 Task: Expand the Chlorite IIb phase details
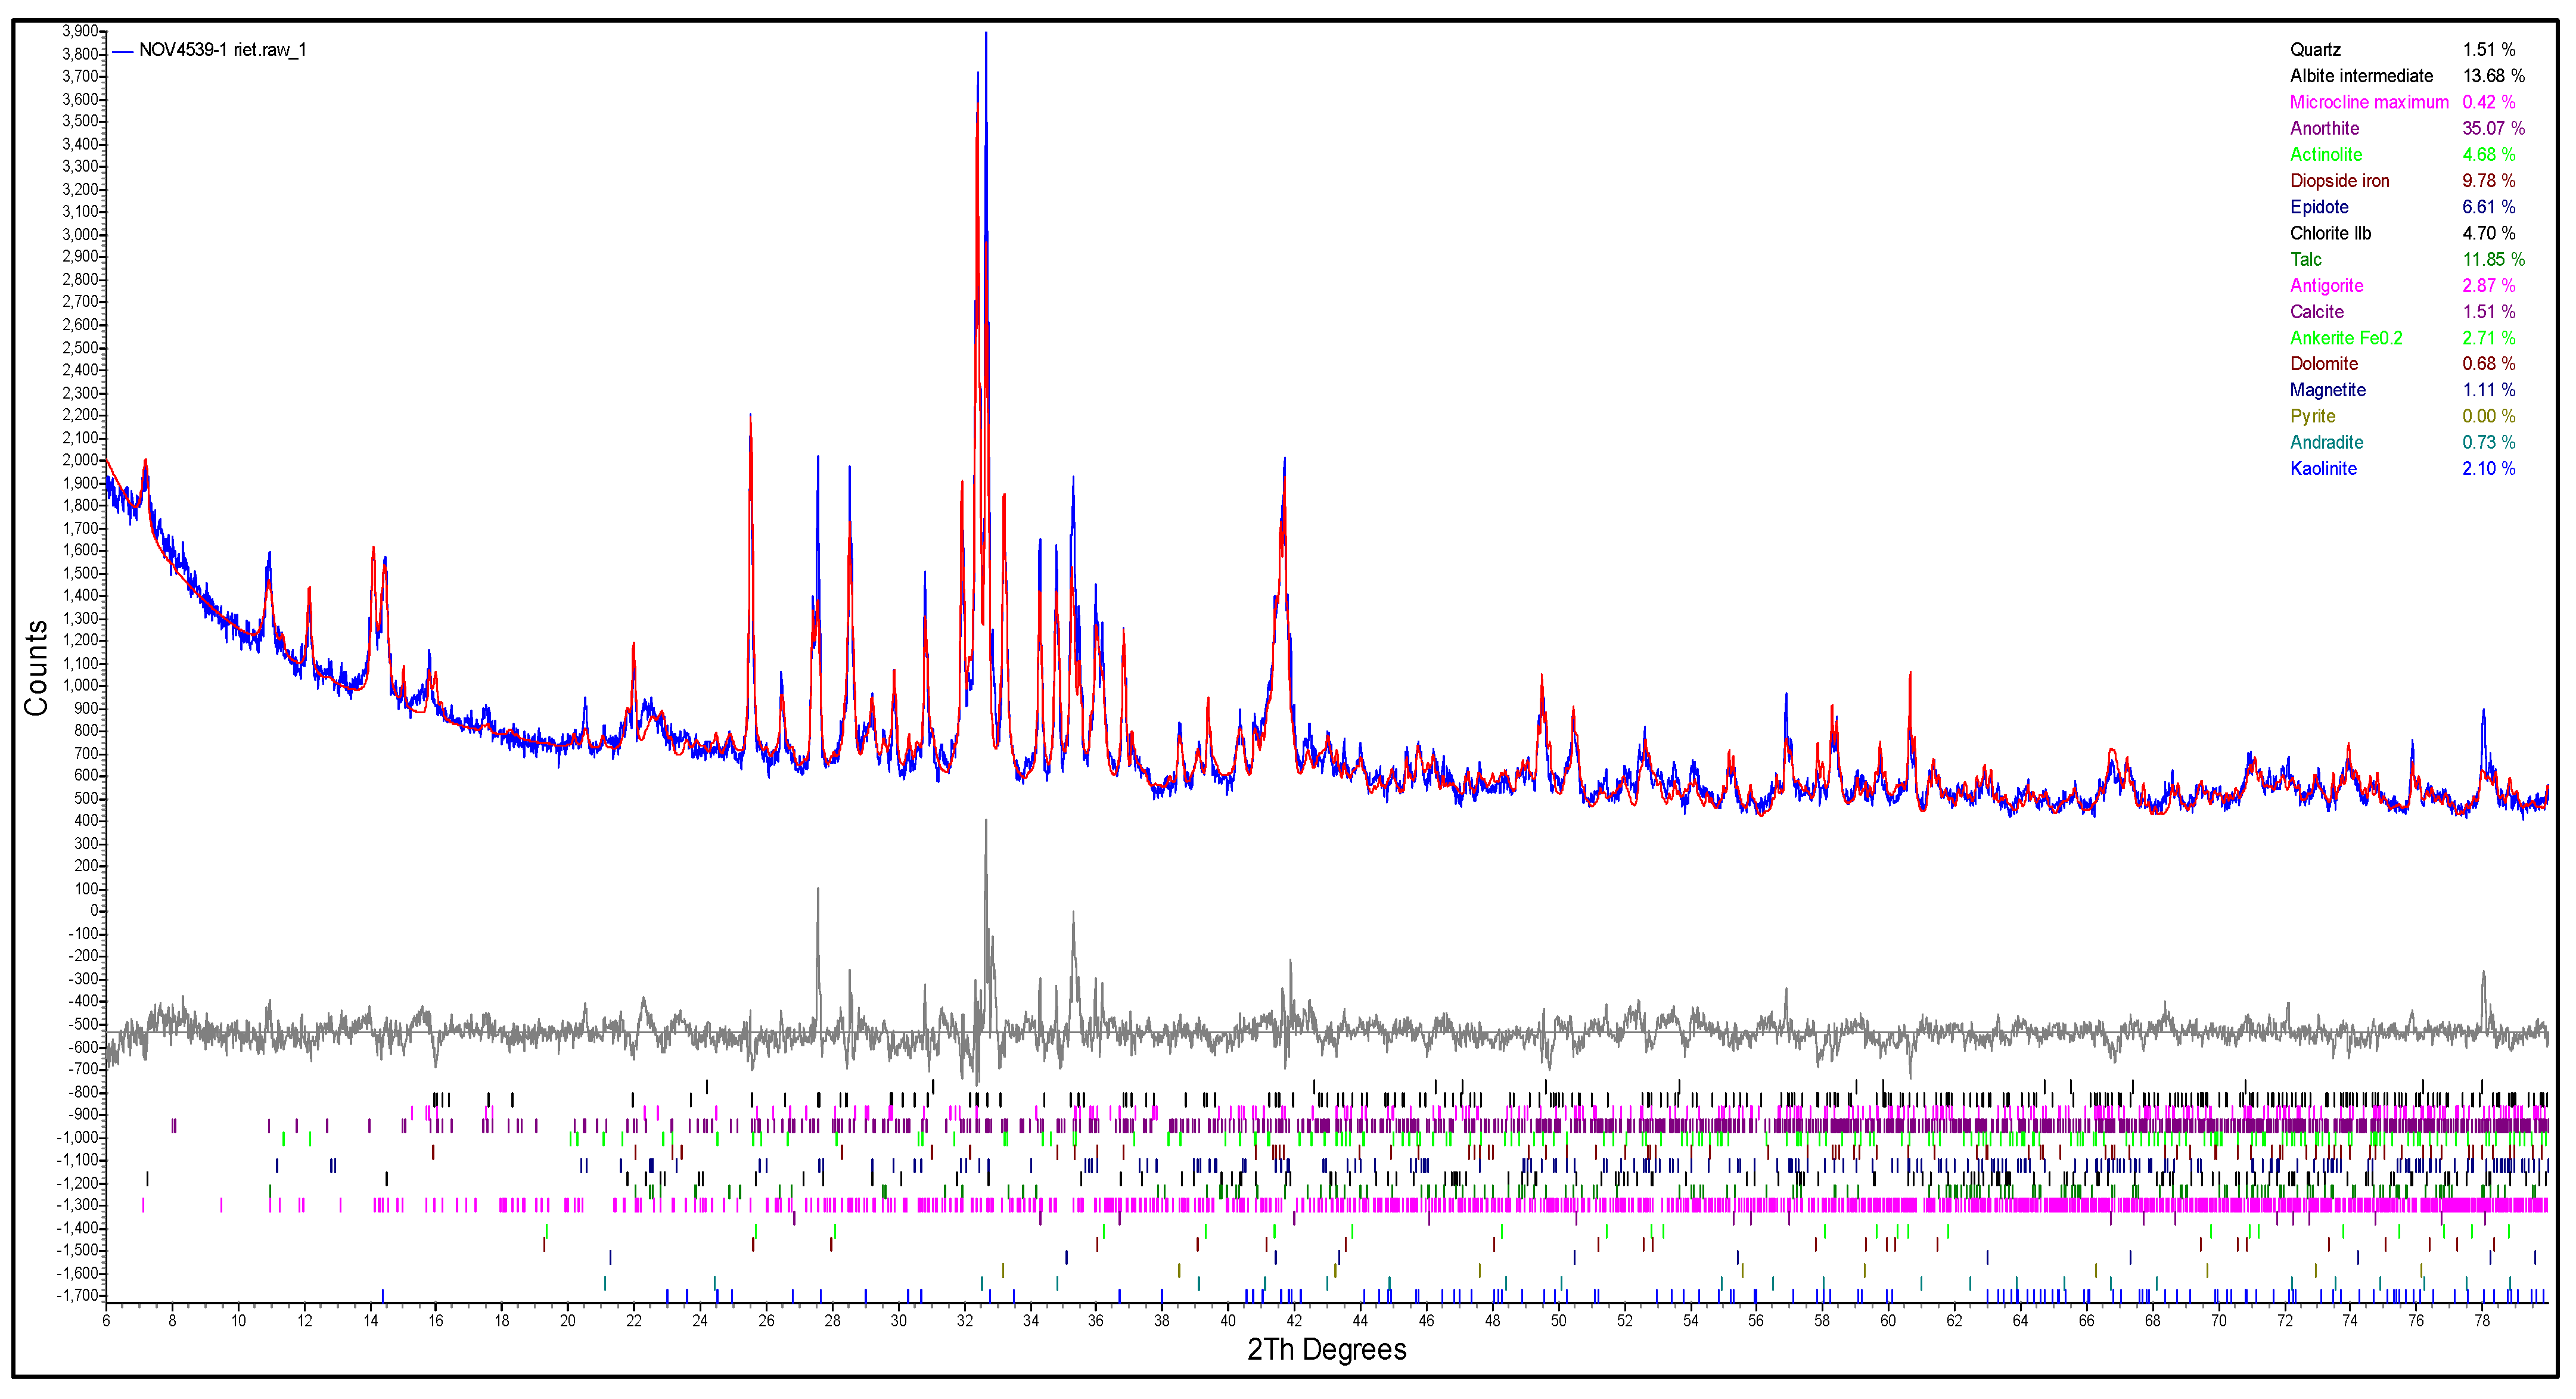2331,233
